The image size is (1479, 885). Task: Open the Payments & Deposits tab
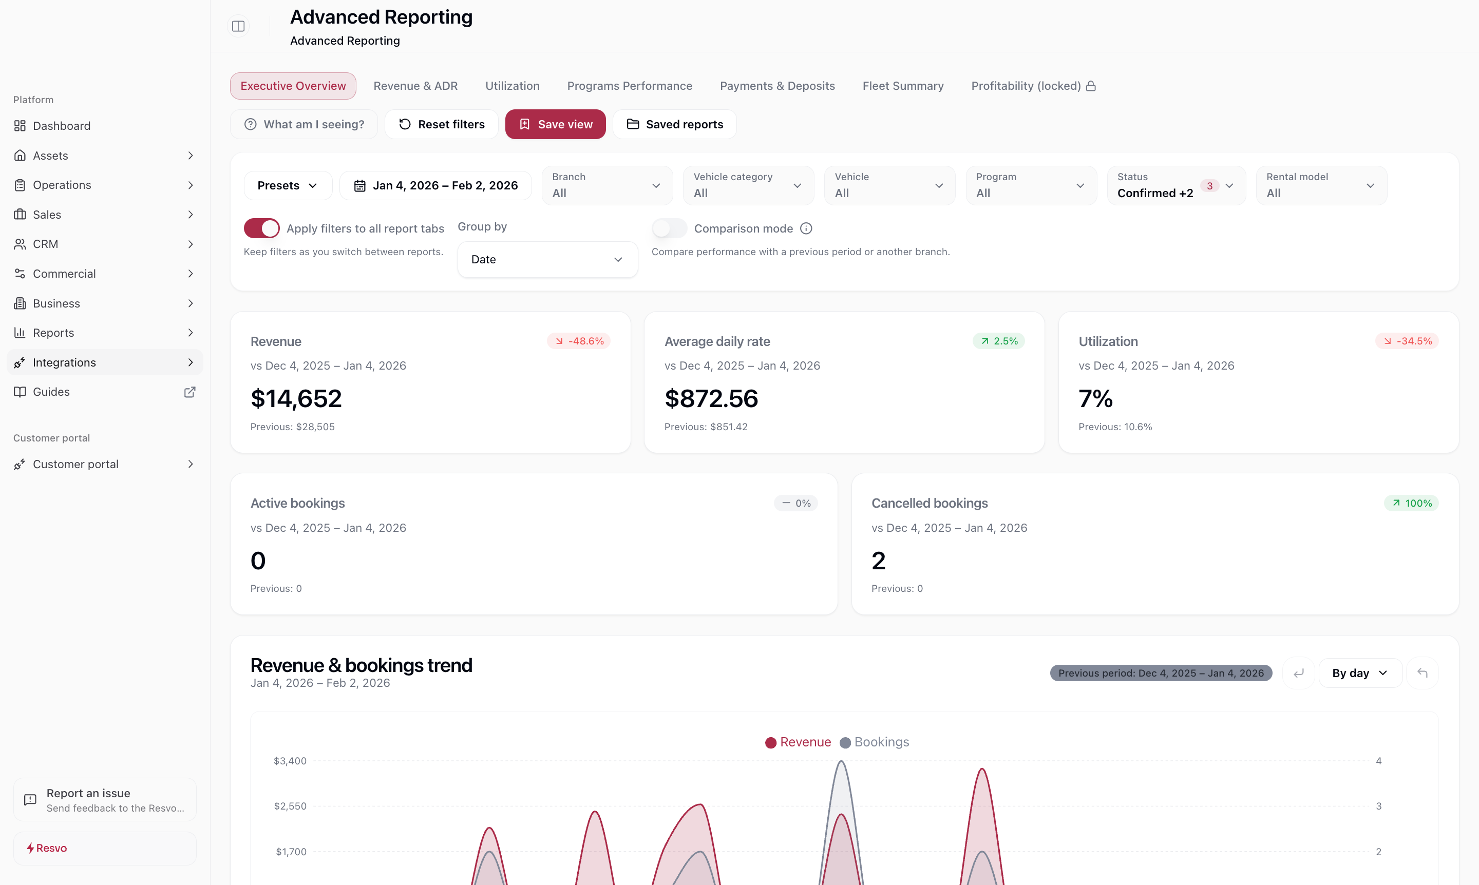pos(777,86)
